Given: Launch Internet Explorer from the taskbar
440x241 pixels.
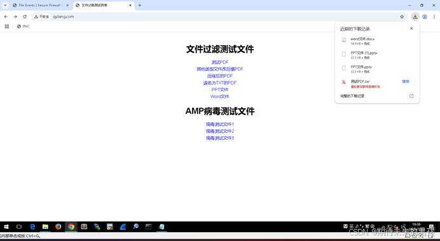Looking at the screenshot, I should tap(32, 226).
